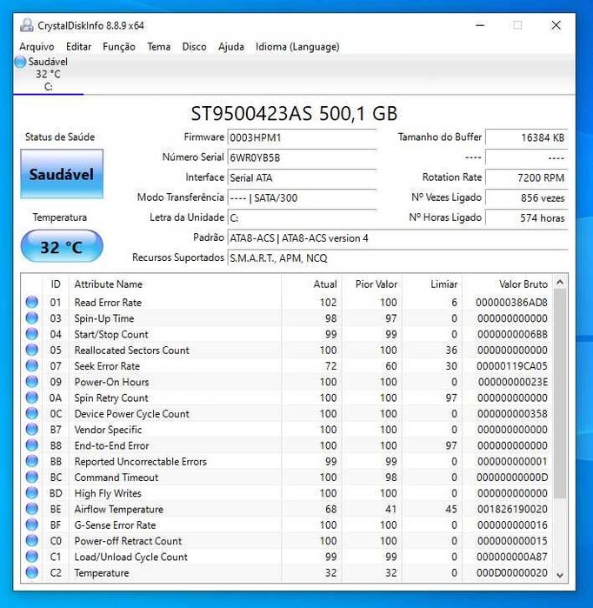Select the status orb for Airflow Temperature
This screenshot has height=608, width=593.
pyautogui.click(x=32, y=509)
